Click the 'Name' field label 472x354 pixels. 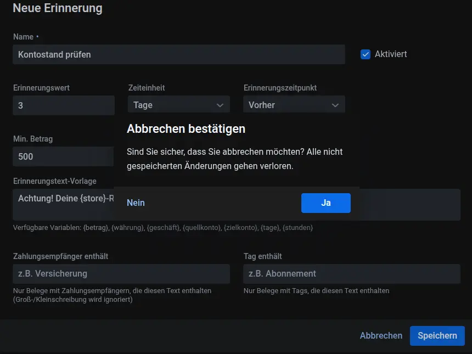[x=23, y=37]
